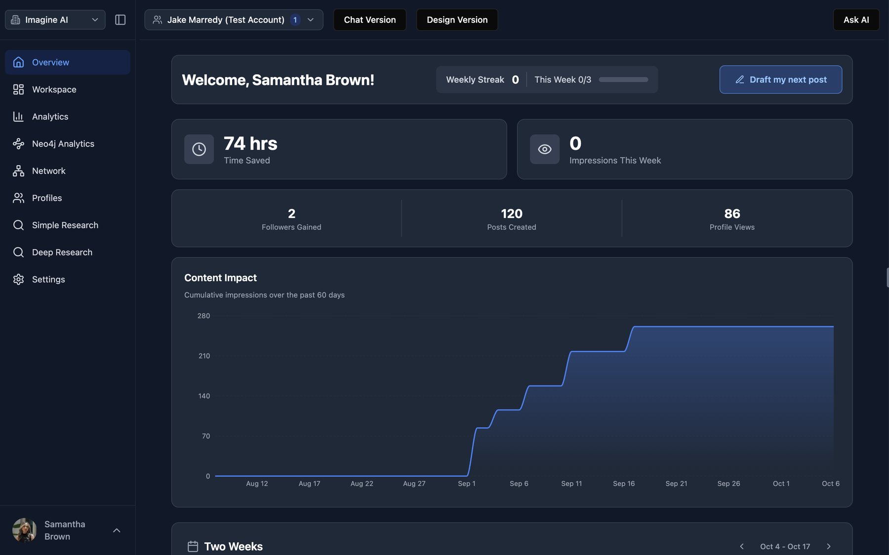889x555 pixels.
Task: Click the Content Impact chart heading
Action: (220, 278)
